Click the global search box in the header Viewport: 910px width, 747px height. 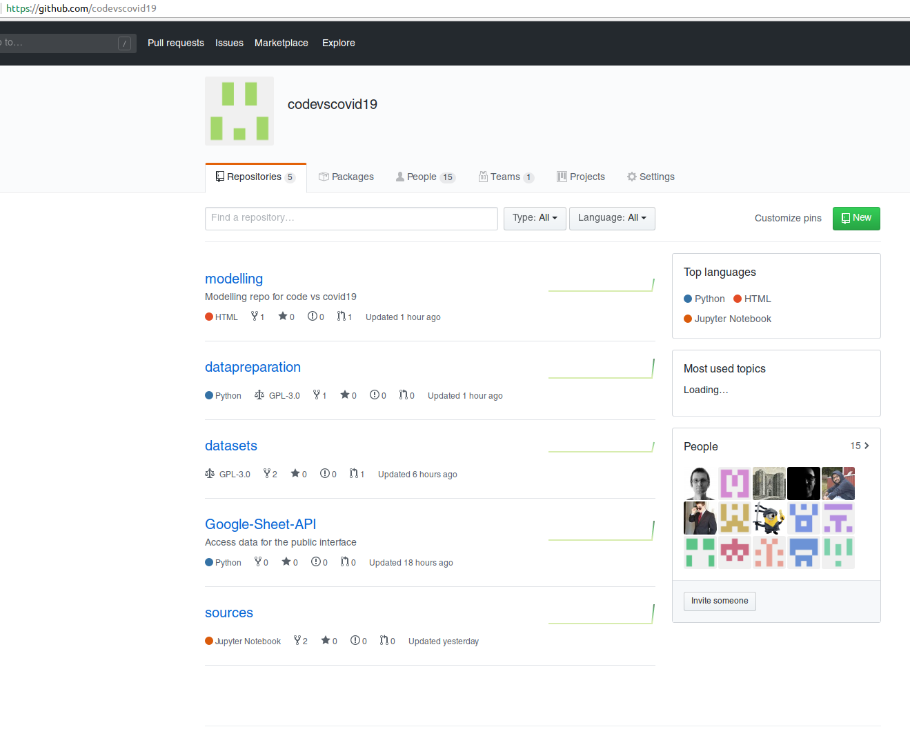coord(67,43)
